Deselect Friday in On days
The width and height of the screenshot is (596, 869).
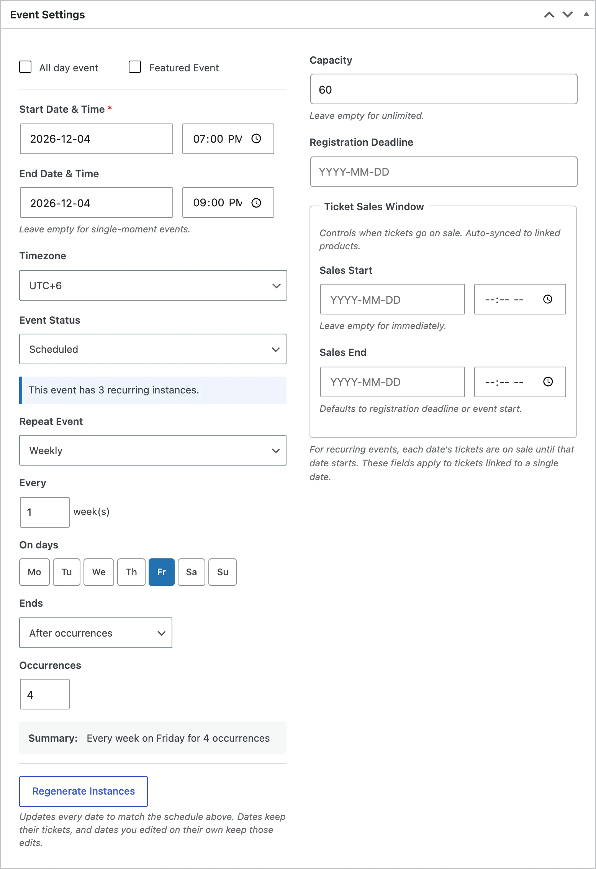(162, 572)
